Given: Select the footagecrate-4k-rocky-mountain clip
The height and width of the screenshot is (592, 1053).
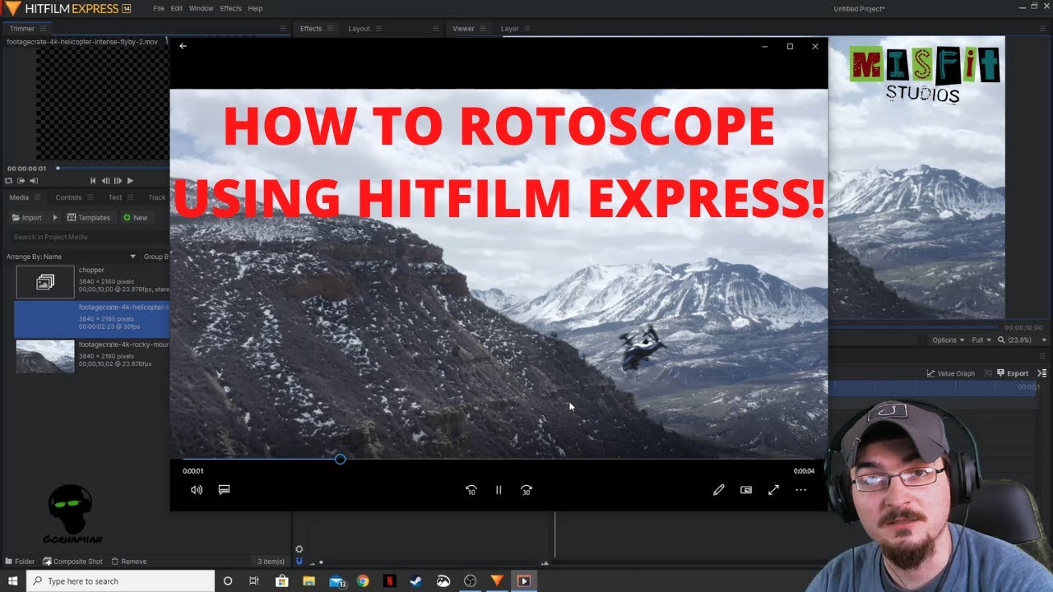Looking at the screenshot, I should point(92,356).
